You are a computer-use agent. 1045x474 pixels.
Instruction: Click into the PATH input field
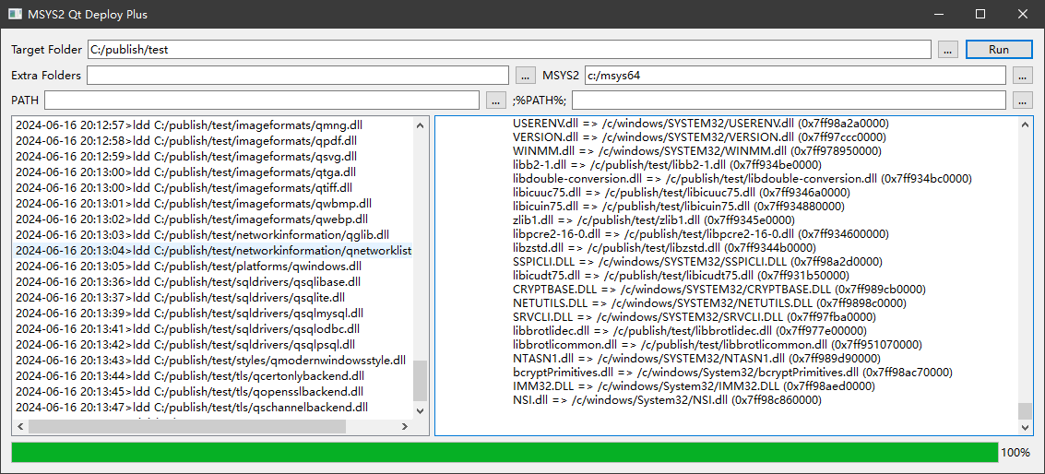pyautogui.click(x=261, y=101)
